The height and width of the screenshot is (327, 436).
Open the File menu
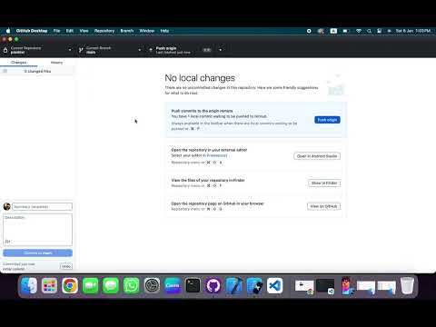coord(56,31)
